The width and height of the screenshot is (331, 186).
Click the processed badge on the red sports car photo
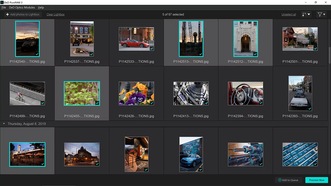pyautogui.click(x=152, y=48)
